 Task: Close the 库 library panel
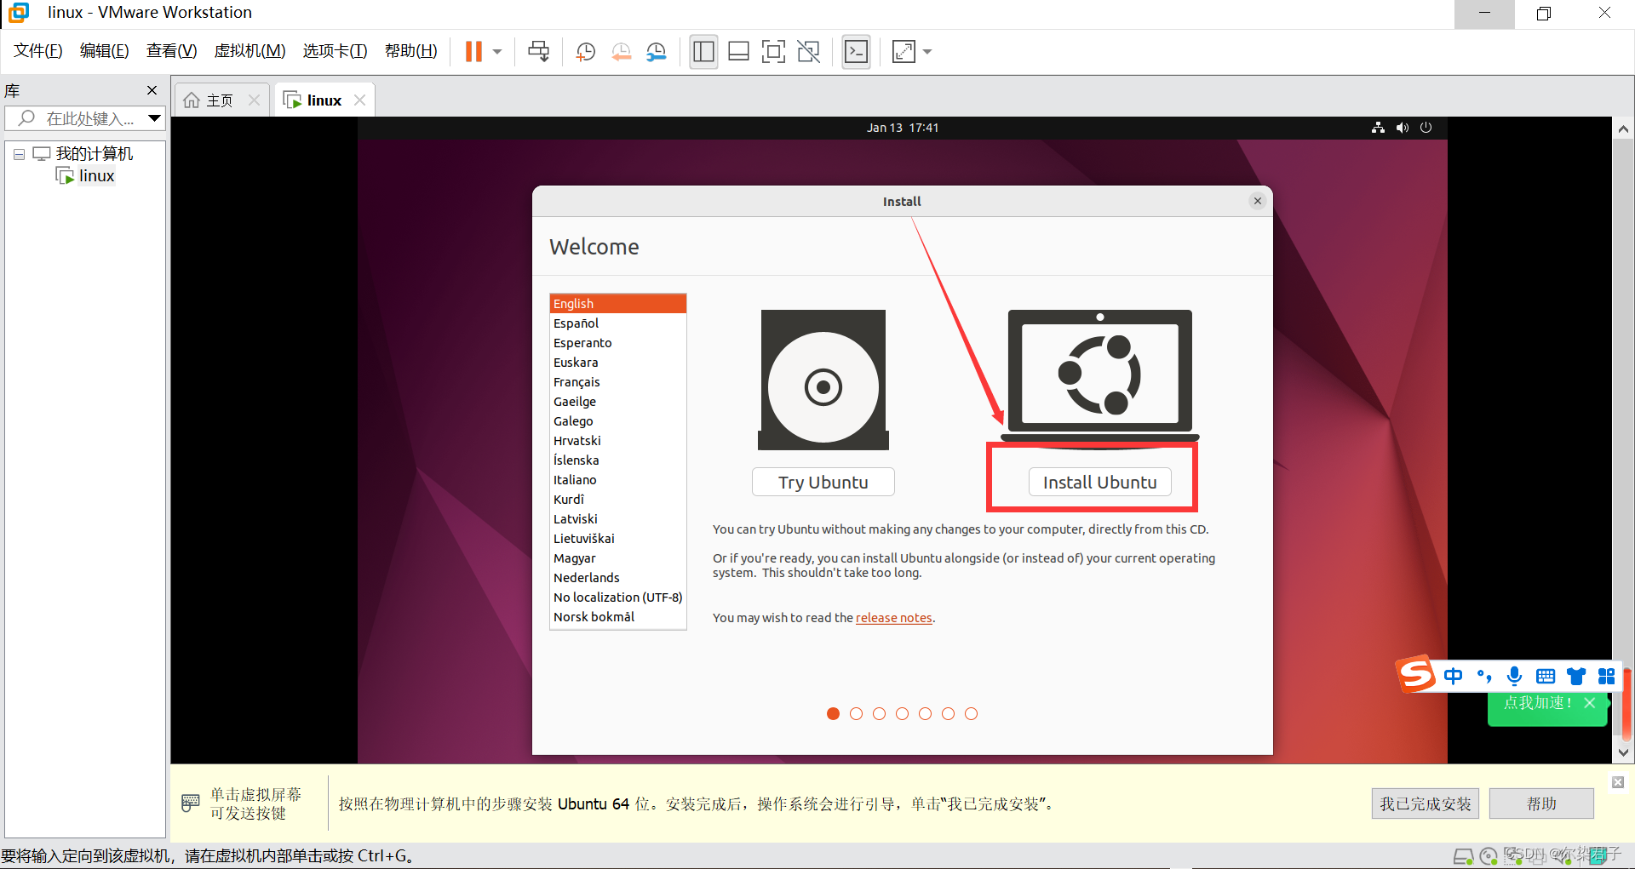pyautogui.click(x=152, y=90)
